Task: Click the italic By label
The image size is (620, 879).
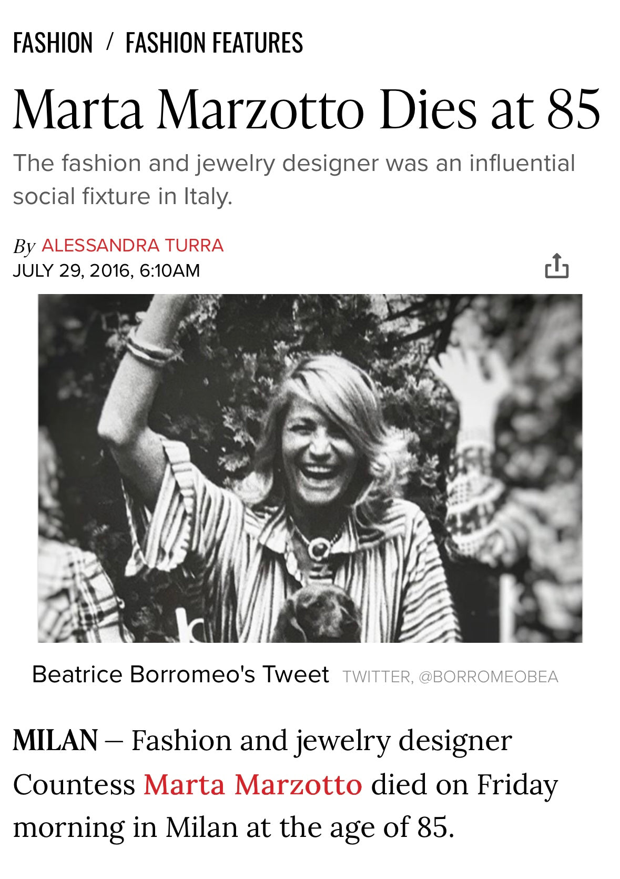Action: coord(24,246)
